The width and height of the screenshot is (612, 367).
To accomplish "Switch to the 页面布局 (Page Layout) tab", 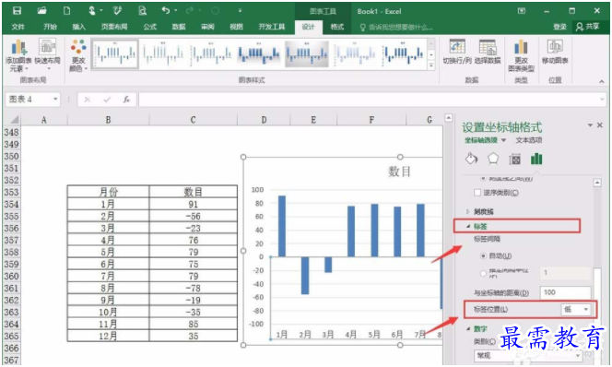I will tap(114, 27).
